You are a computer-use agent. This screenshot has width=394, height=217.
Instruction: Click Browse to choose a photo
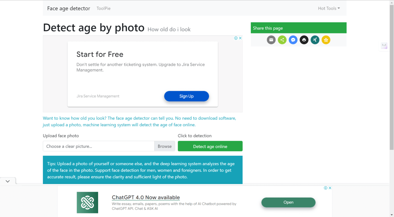[x=165, y=146]
